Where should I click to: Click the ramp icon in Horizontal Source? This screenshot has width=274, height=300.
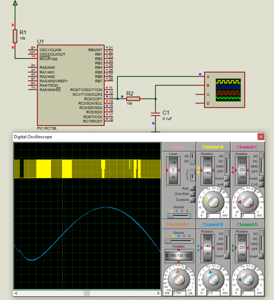click(x=168, y=236)
